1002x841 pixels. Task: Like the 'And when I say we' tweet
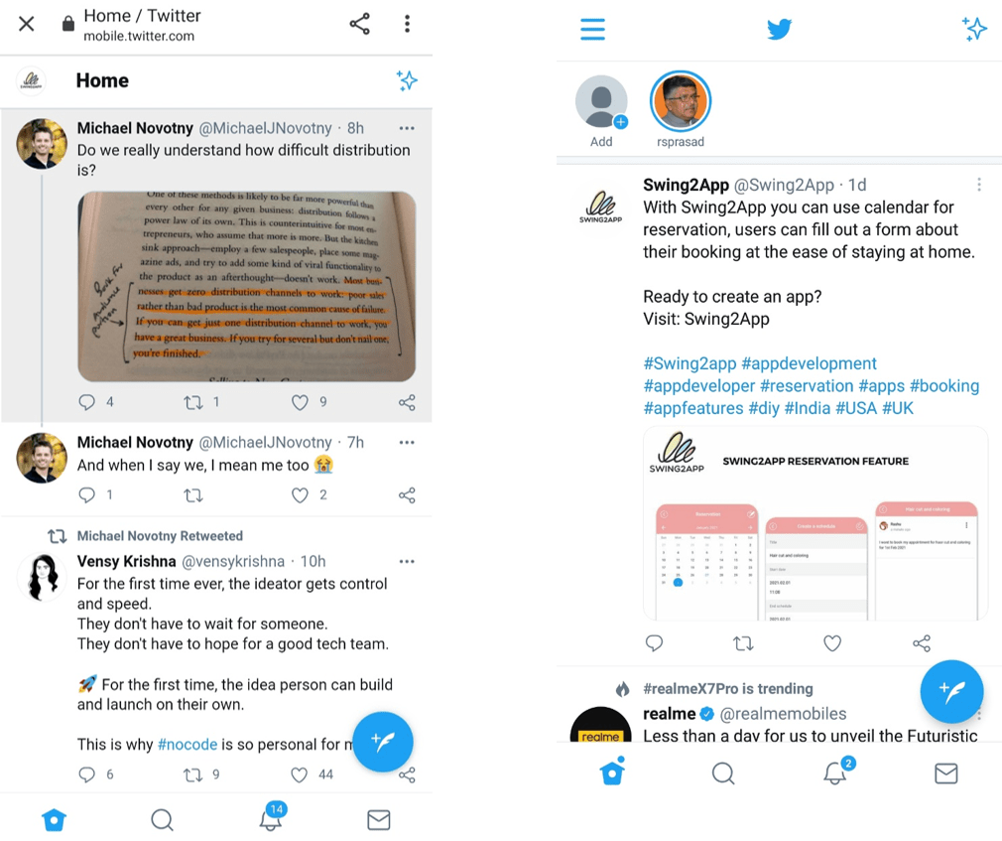tap(300, 495)
